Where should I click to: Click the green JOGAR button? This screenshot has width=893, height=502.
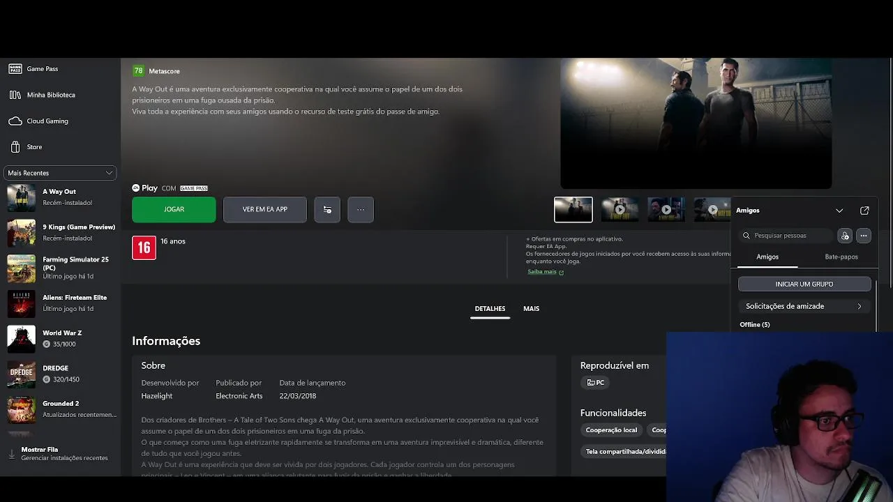[x=174, y=209]
